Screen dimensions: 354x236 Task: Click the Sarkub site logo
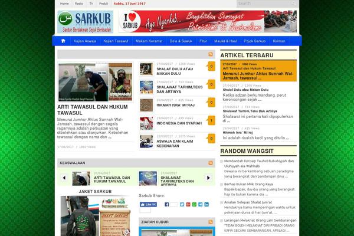(86, 22)
